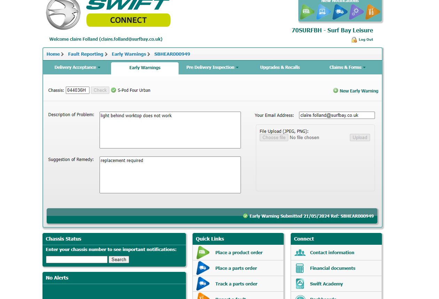Click the SBHEAR000949 breadcrumb link
Viewport: 439px width, 299px height.
tap(172, 54)
